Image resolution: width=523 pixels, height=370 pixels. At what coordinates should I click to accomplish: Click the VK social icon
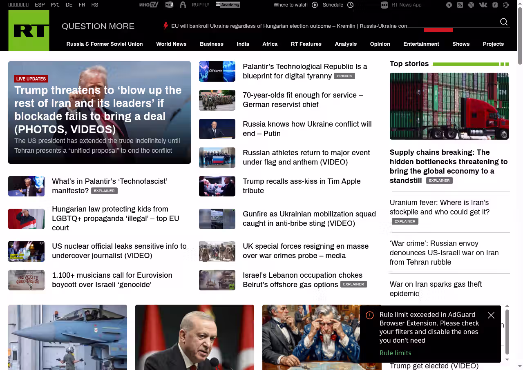(x=483, y=5)
